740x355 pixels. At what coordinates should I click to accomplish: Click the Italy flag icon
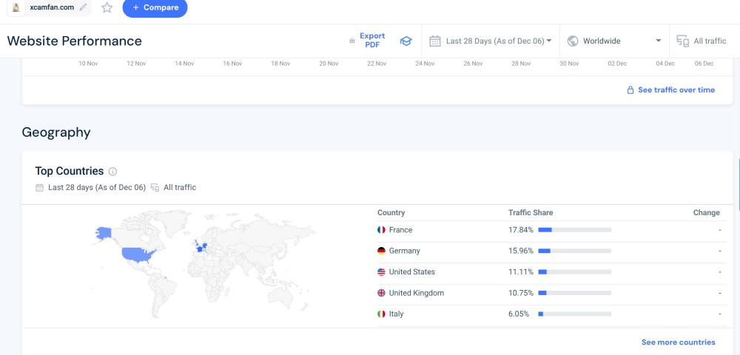381,314
